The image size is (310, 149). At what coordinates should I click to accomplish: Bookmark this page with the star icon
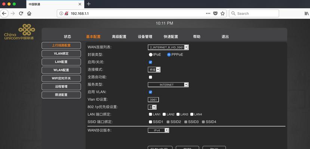pyautogui.click(x=222, y=13)
